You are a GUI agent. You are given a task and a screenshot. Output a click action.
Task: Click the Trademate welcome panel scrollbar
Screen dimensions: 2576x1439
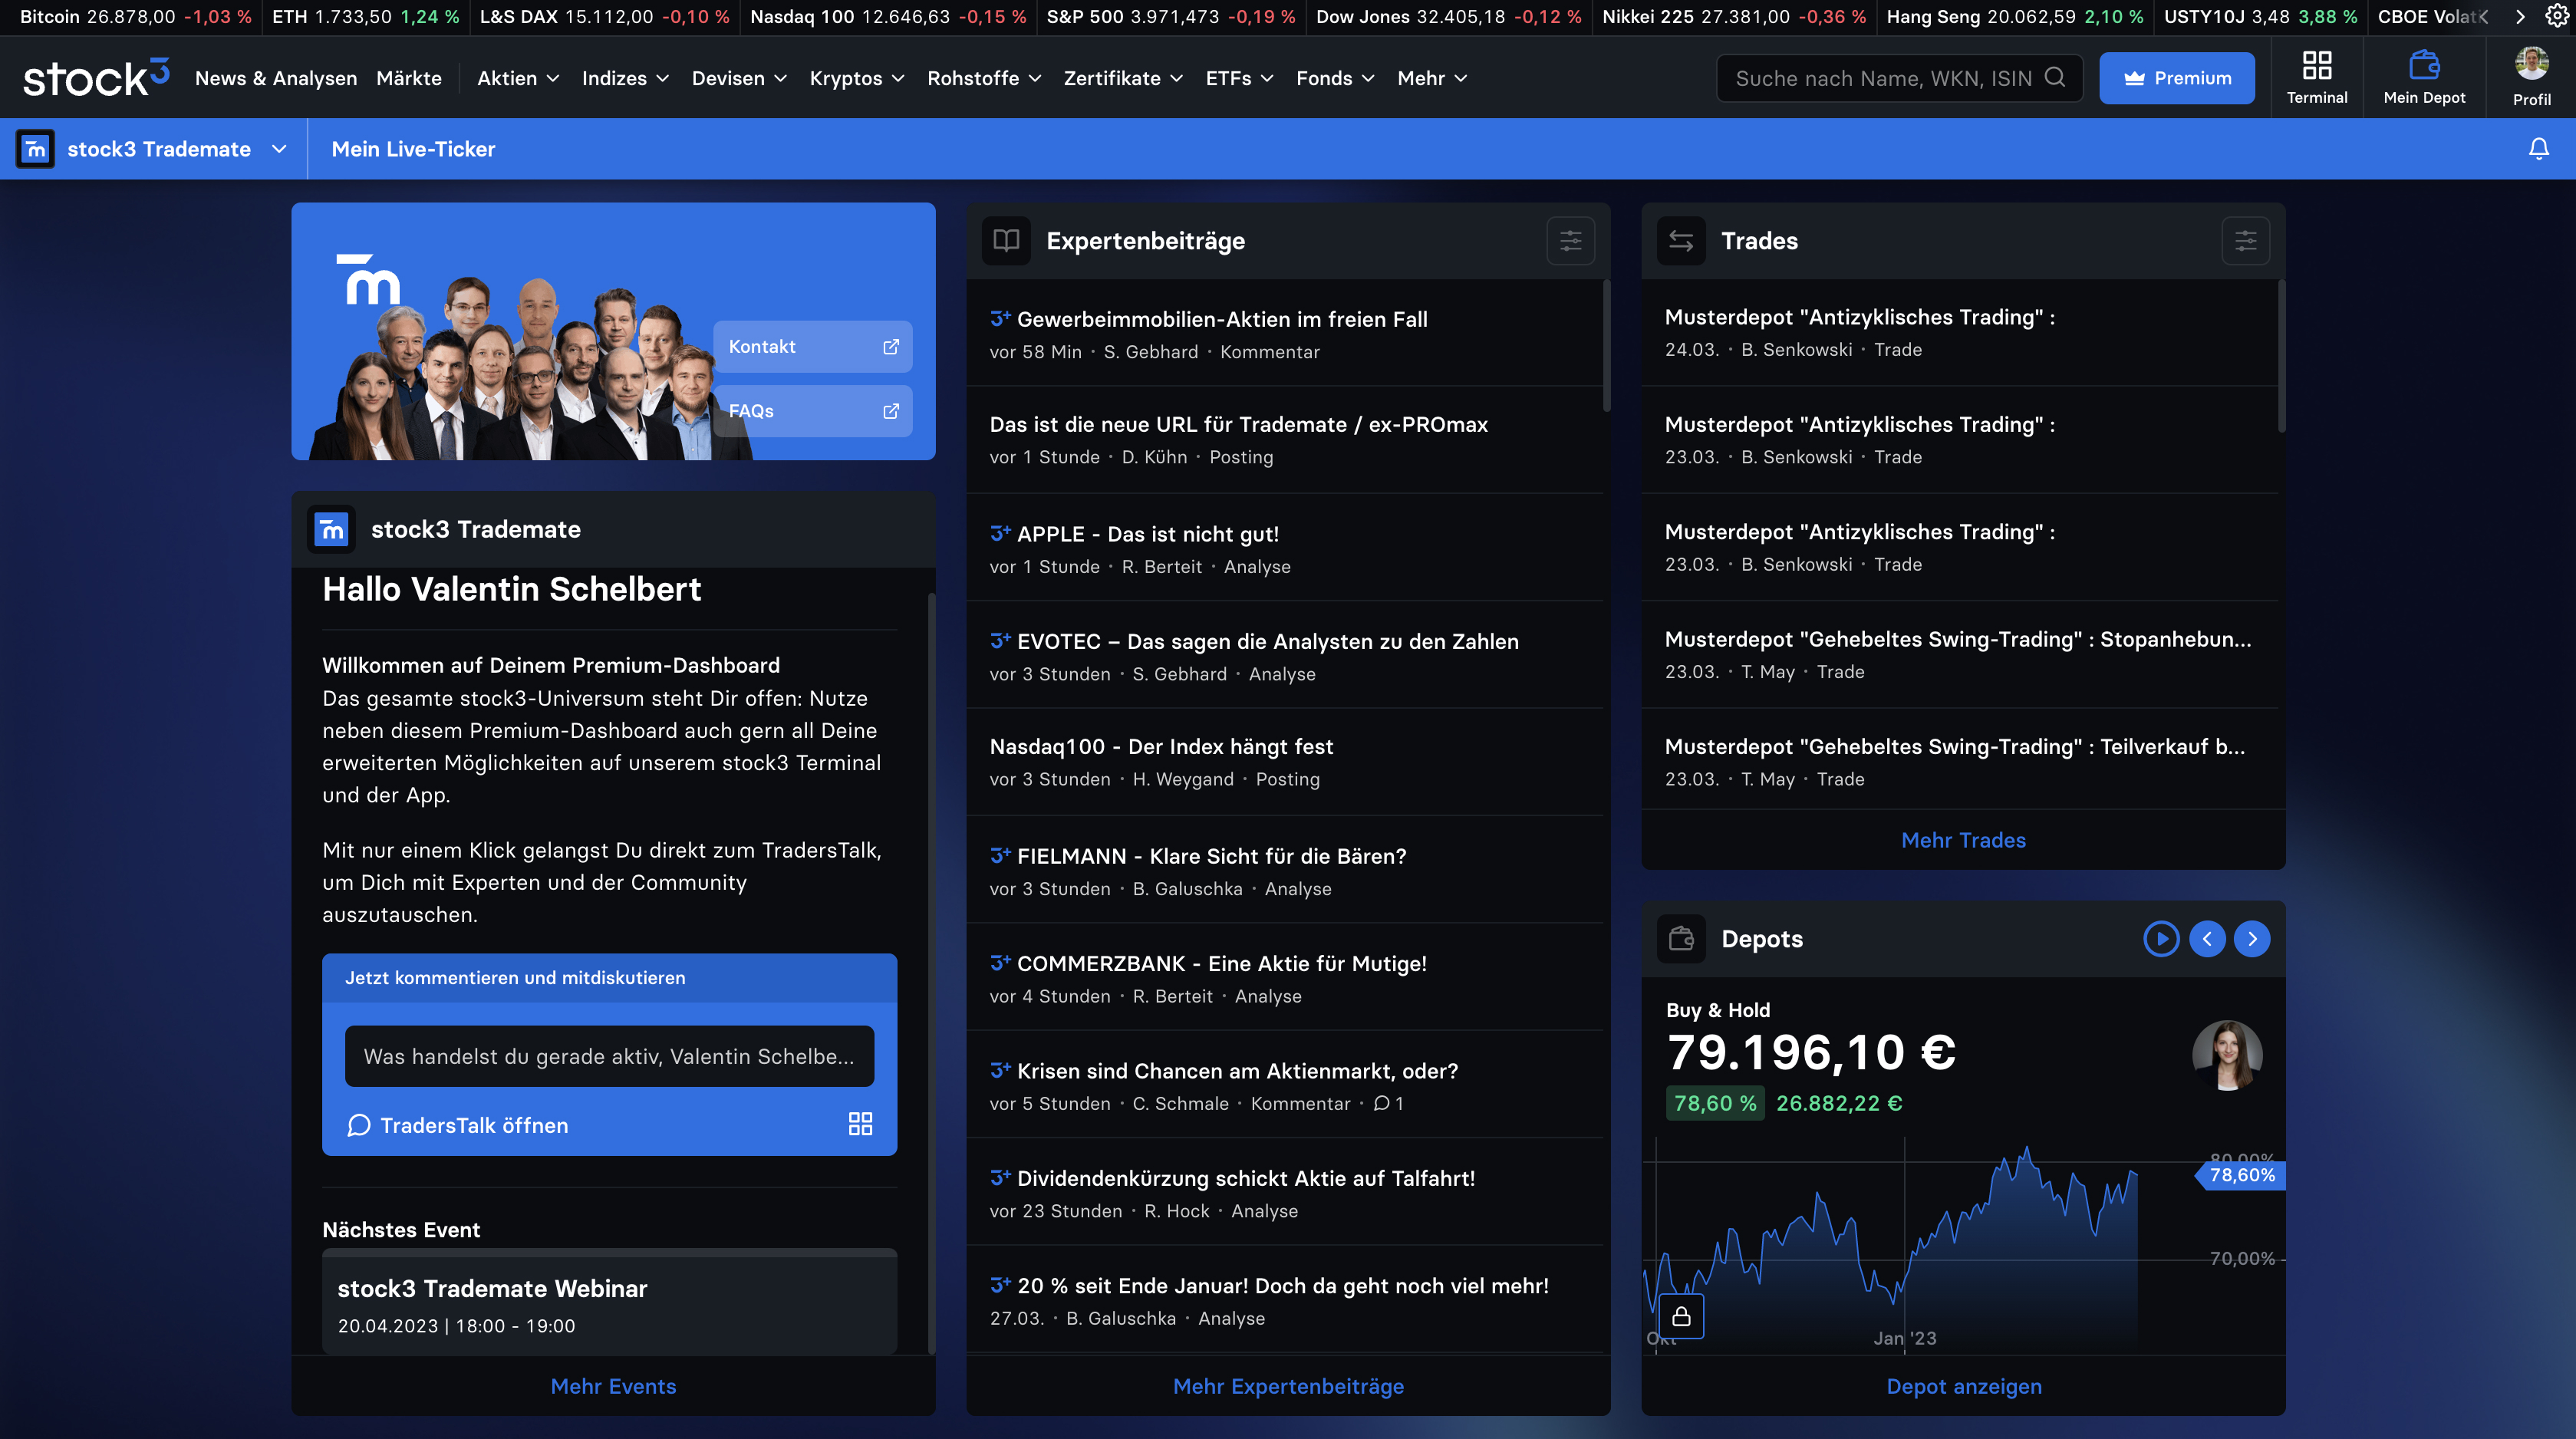coord(931,973)
